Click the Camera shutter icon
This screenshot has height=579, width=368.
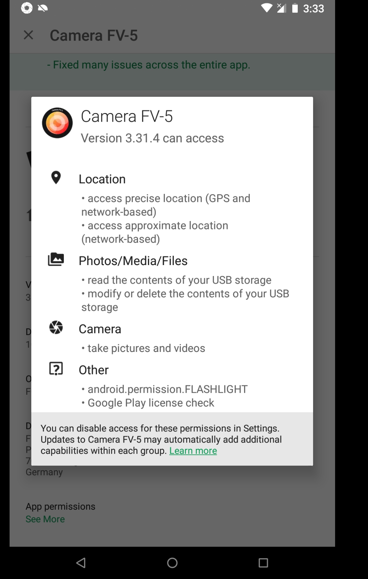pyautogui.click(x=56, y=327)
